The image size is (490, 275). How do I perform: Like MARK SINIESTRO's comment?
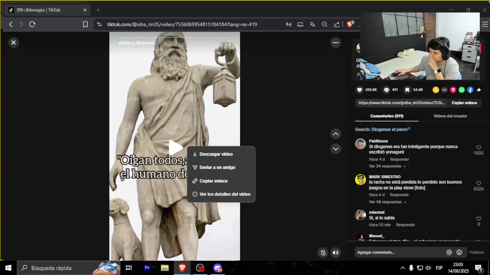pos(479,183)
